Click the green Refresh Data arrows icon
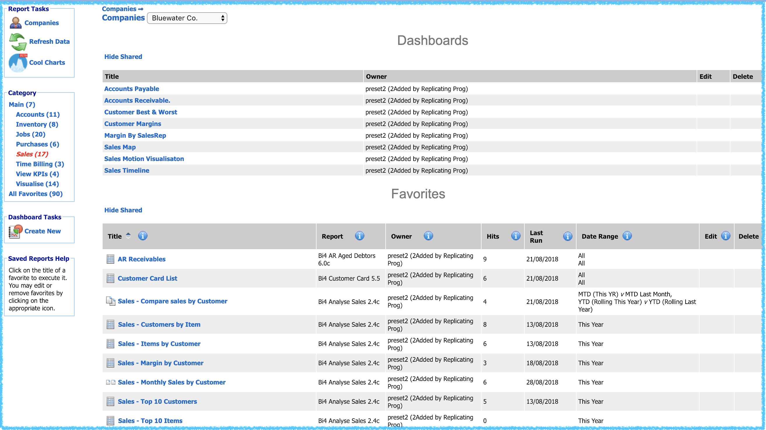This screenshot has height=430, width=766. [18, 42]
